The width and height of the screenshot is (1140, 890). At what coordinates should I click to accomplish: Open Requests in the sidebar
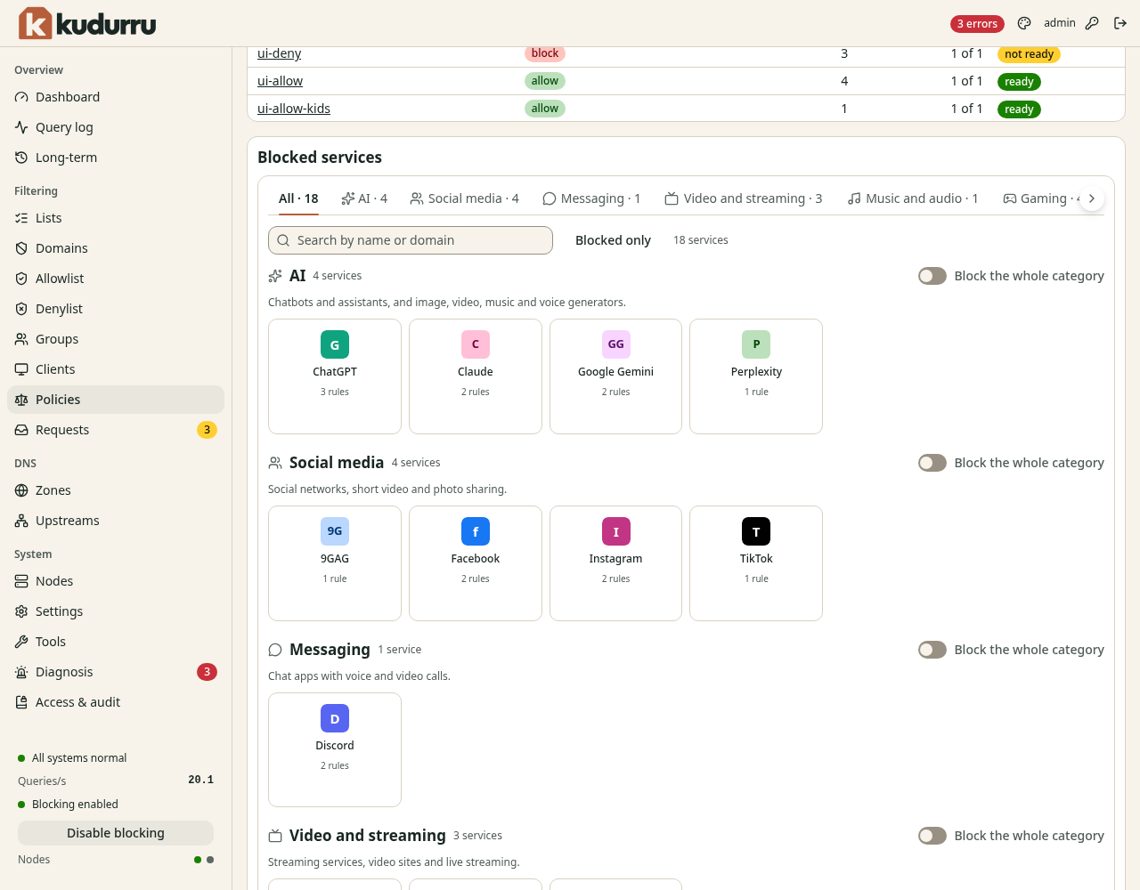click(x=116, y=430)
